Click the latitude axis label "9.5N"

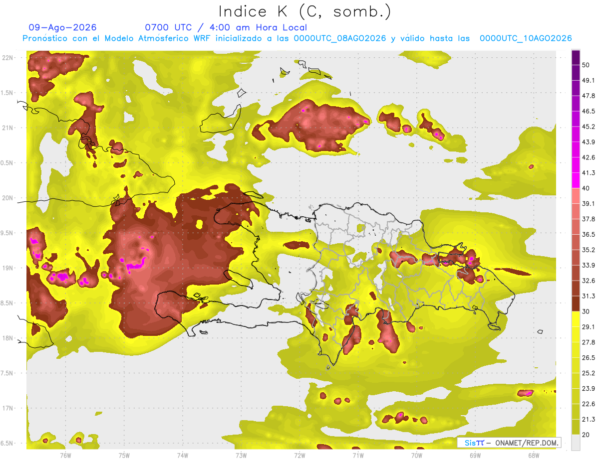[x=7, y=233]
